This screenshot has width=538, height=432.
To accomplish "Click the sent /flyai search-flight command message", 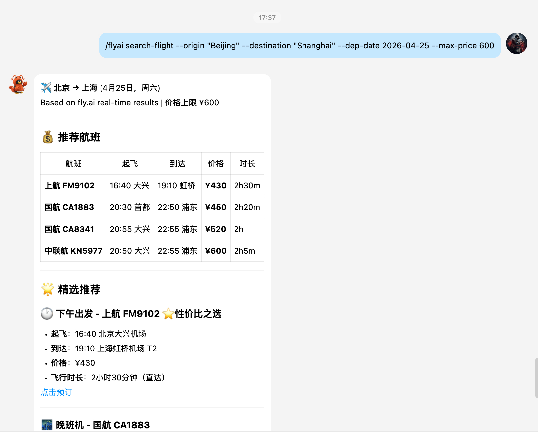I will click(x=300, y=45).
